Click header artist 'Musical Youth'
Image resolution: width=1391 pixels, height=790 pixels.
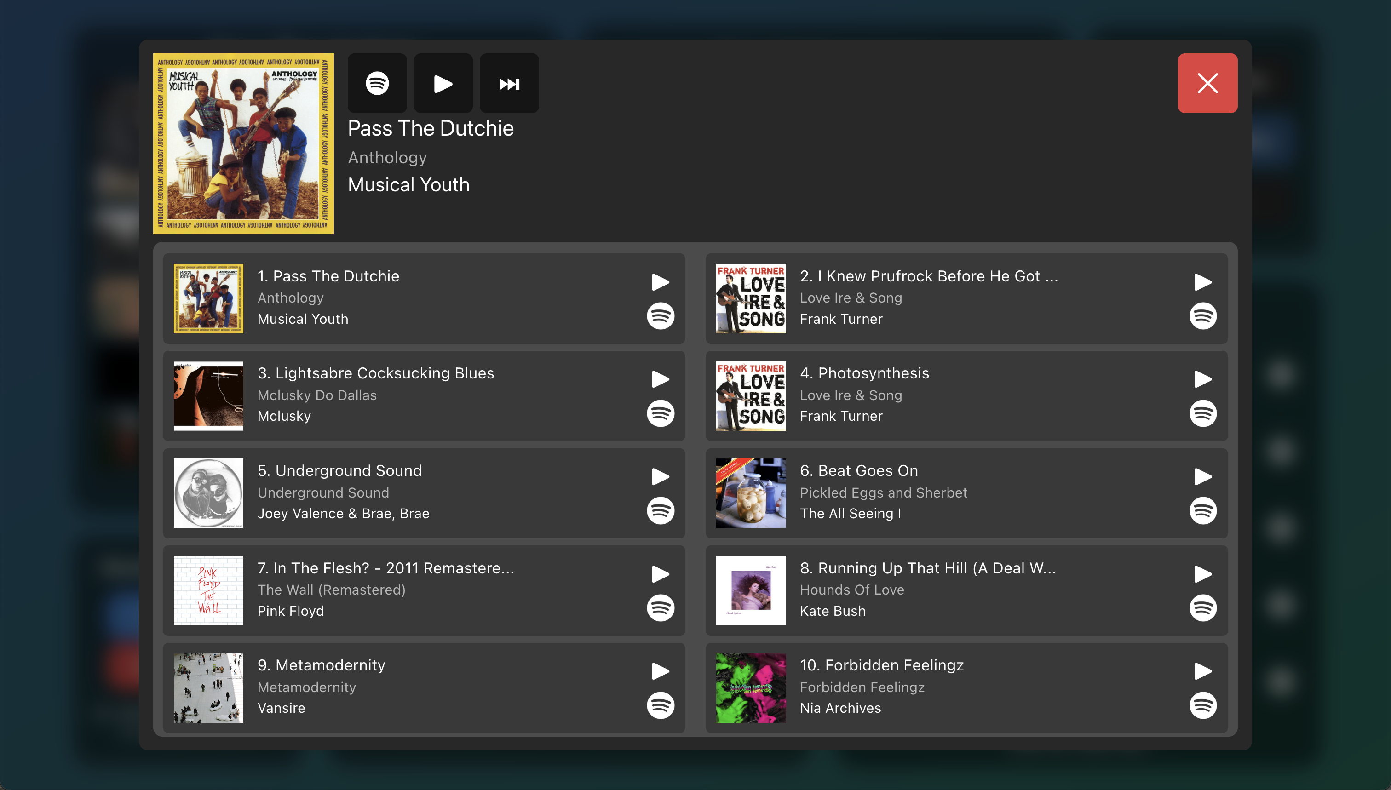(x=408, y=184)
